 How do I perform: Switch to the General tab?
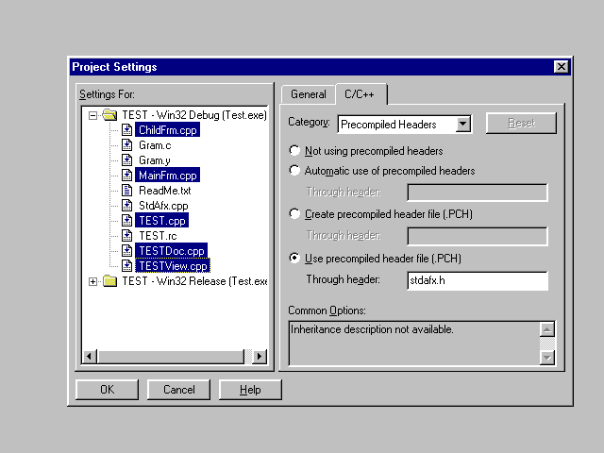(x=308, y=94)
